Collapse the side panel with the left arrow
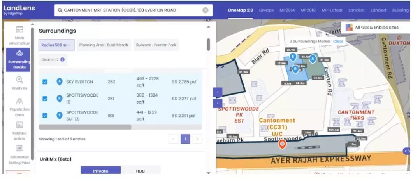This screenshot has height=180, width=413. click(218, 103)
